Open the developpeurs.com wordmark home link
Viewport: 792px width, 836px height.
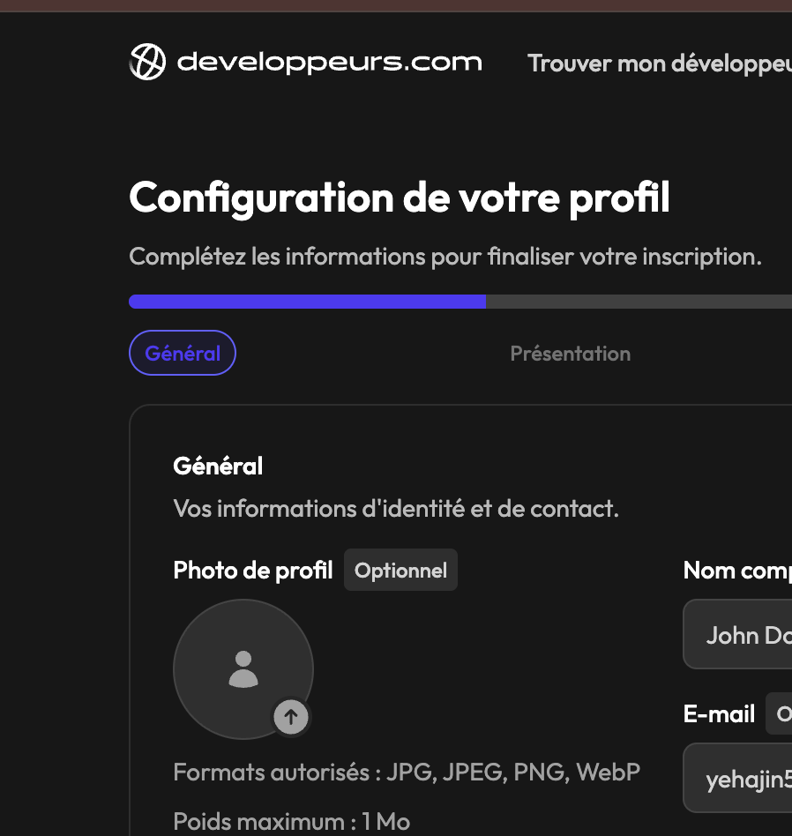point(329,62)
